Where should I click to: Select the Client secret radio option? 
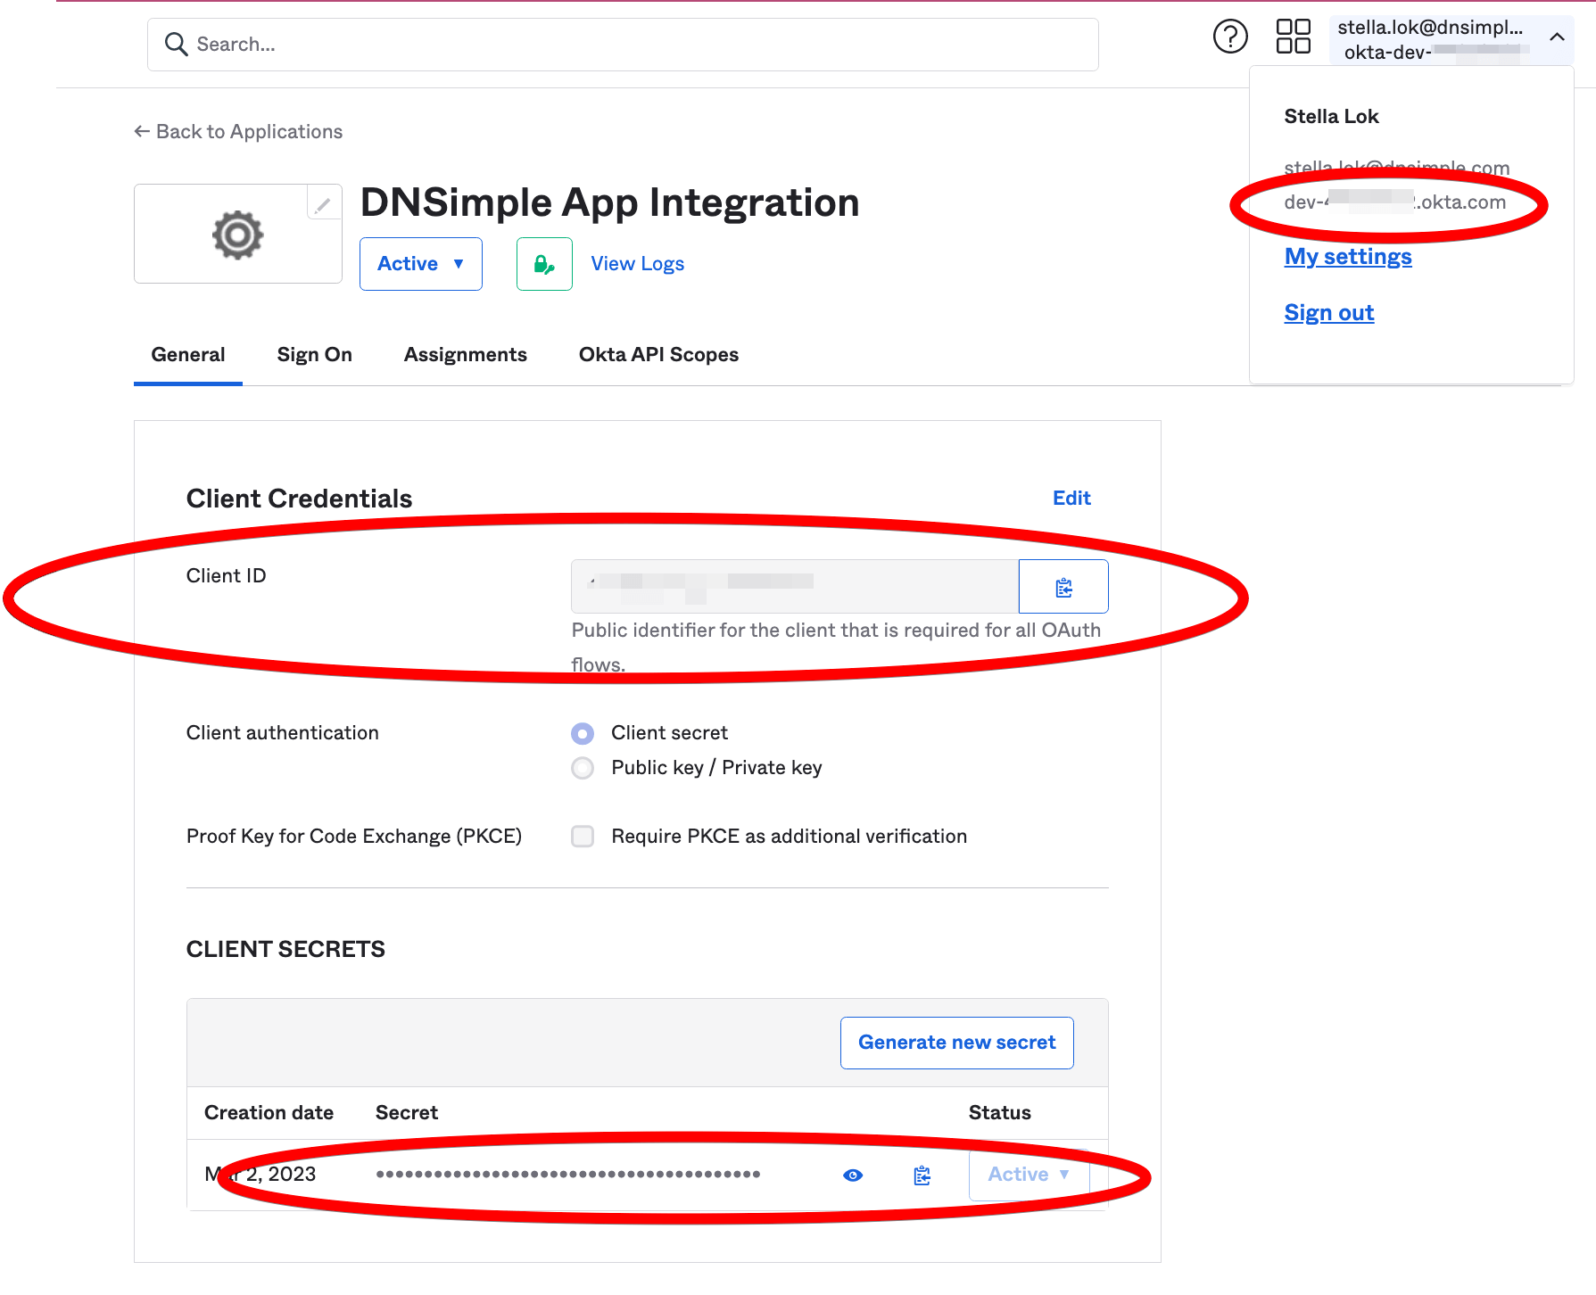click(x=583, y=733)
